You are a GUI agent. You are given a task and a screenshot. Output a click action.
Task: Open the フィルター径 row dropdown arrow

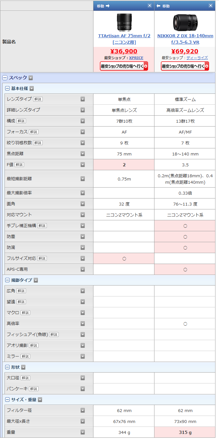83,410
